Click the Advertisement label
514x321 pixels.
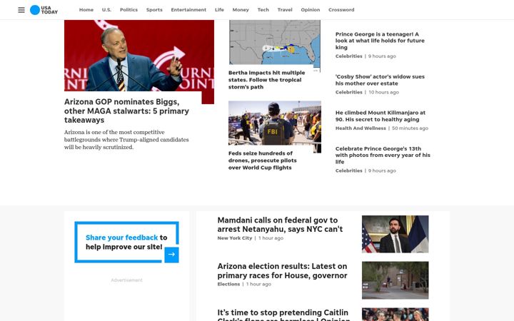(x=126, y=280)
